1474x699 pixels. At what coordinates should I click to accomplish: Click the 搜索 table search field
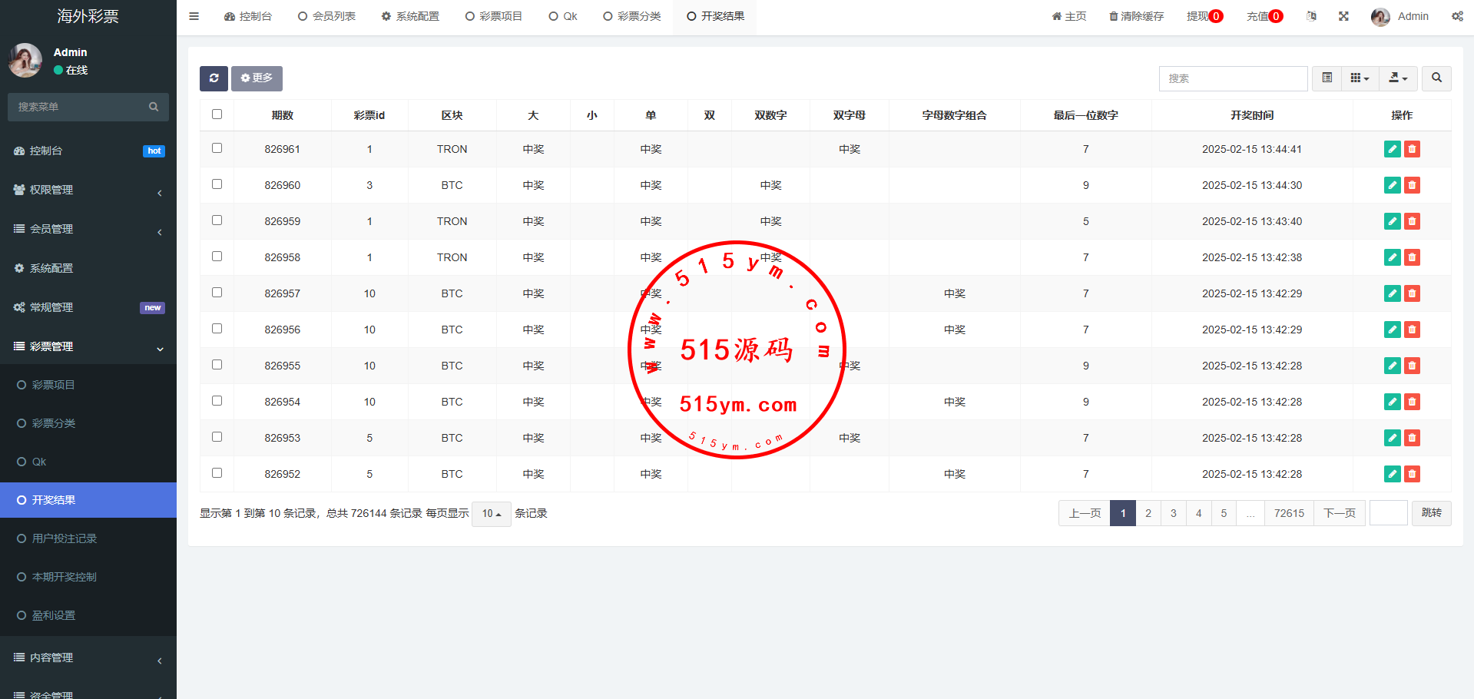tap(1233, 78)
